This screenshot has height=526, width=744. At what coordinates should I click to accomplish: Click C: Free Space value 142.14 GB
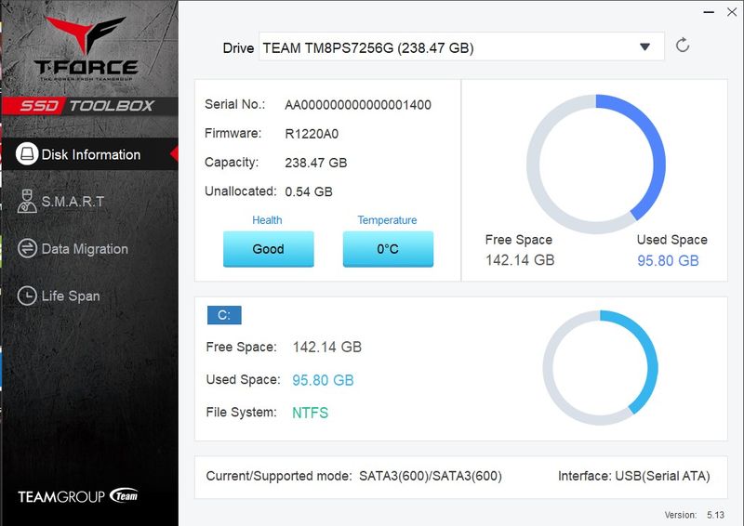point(327,347)
